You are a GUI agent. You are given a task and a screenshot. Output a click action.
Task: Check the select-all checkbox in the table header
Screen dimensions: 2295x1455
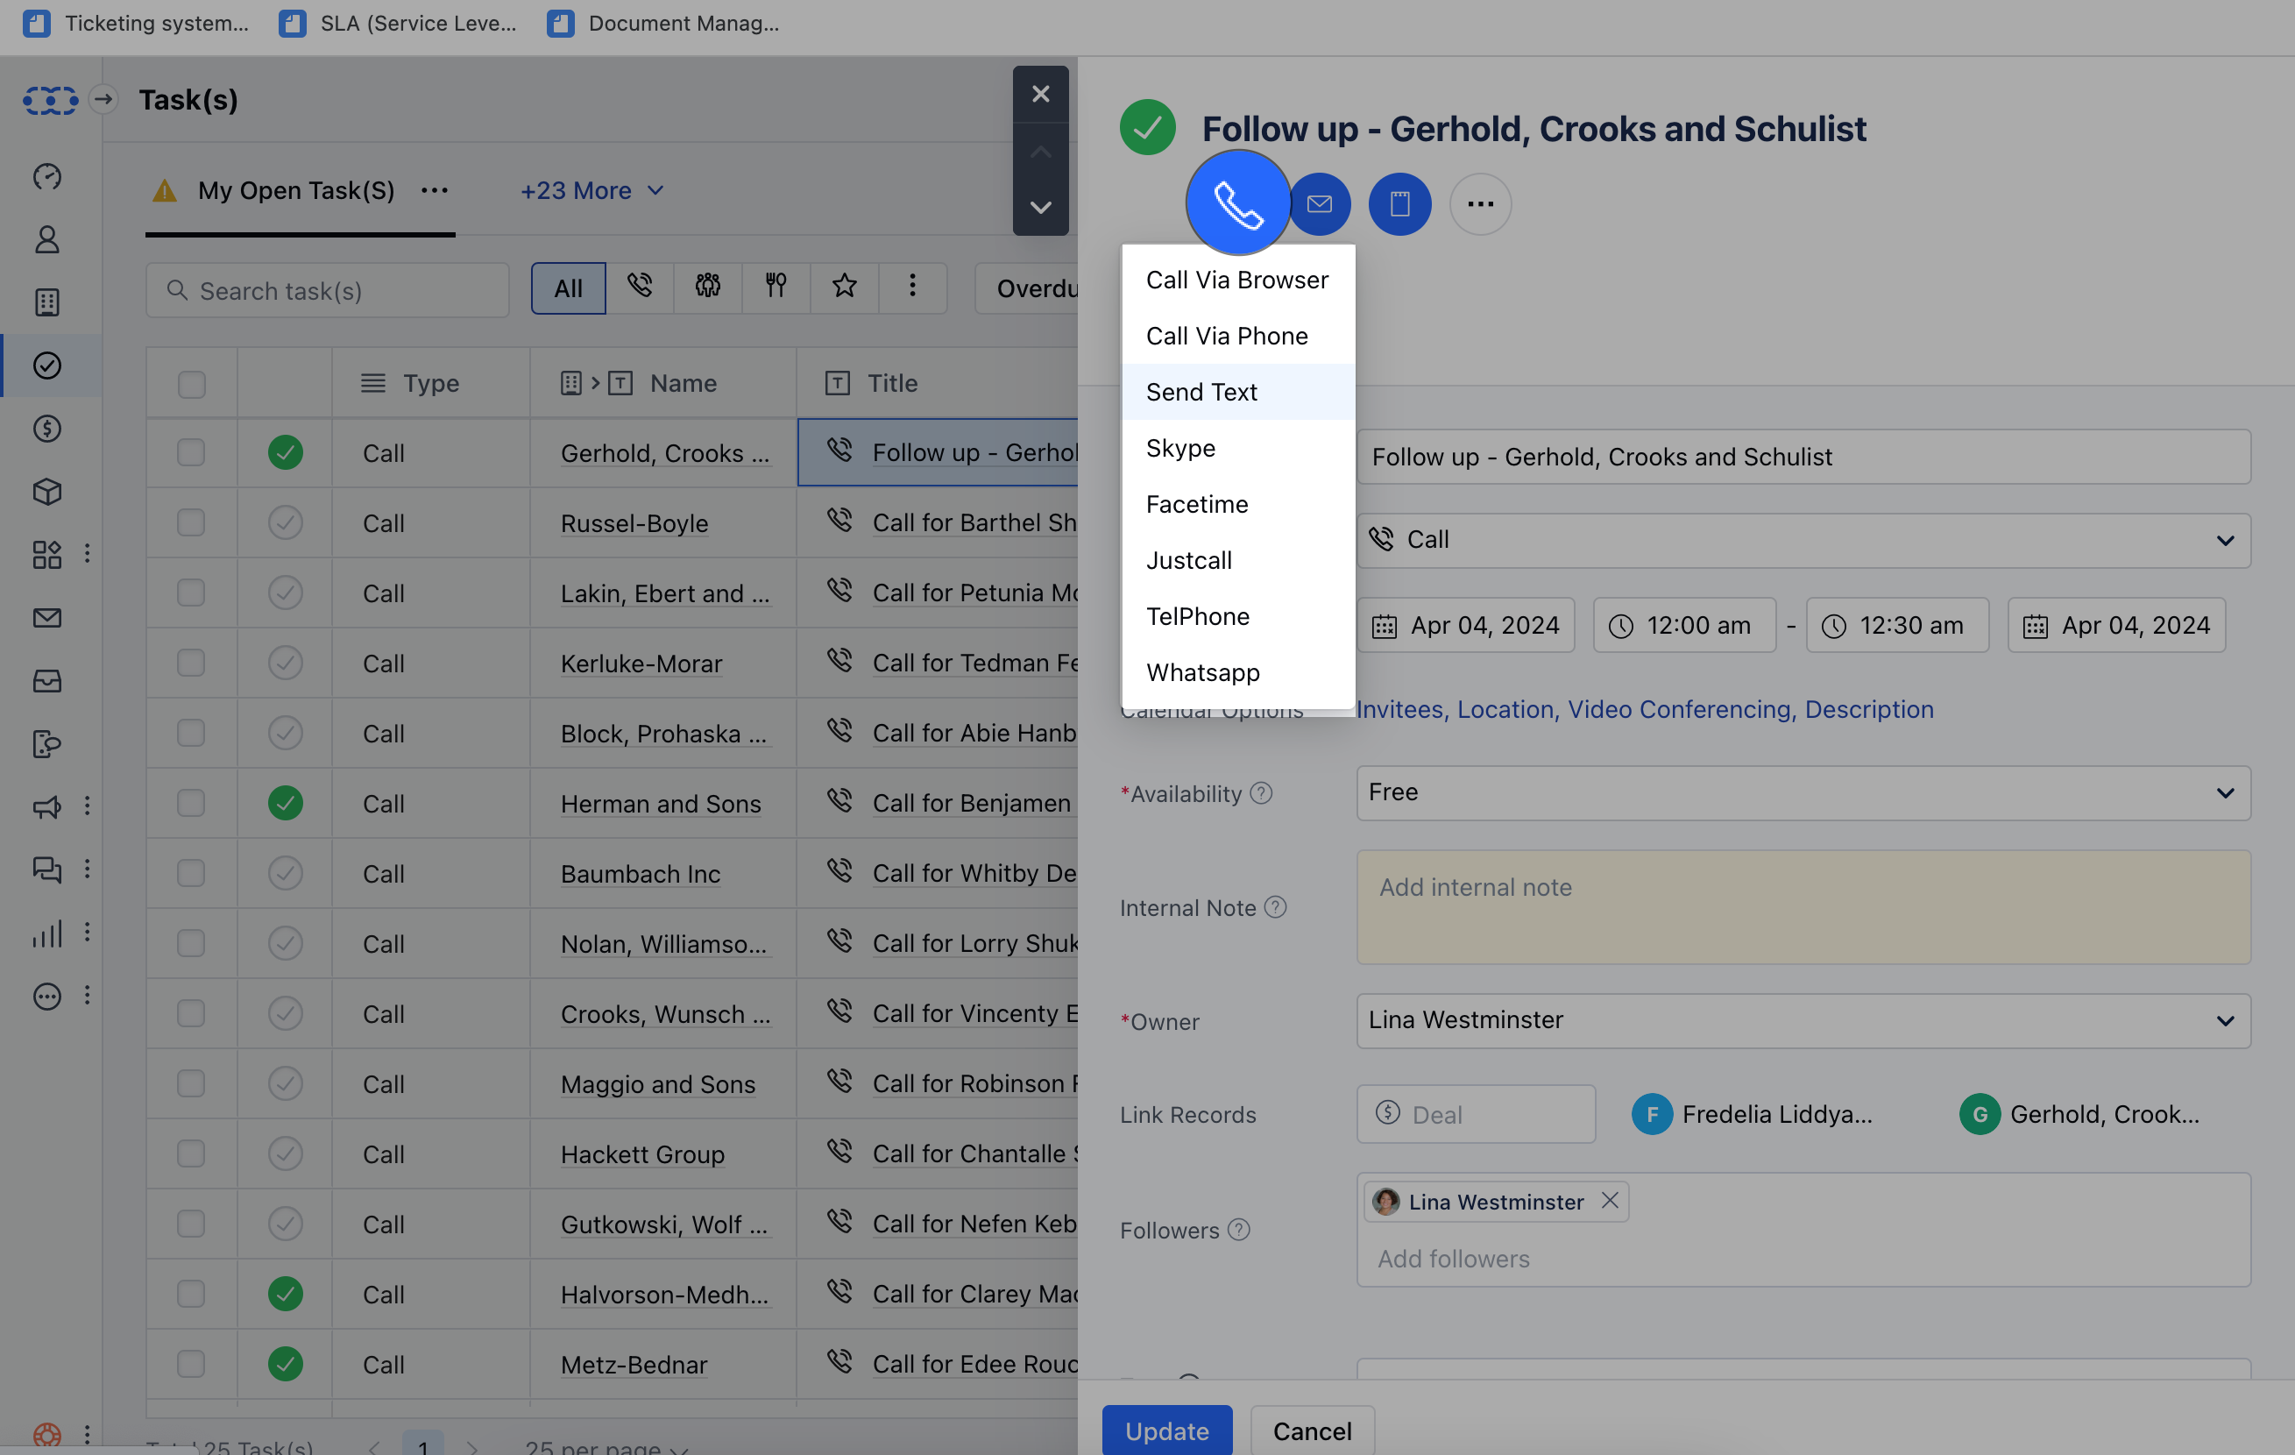(x=192, y=382)
